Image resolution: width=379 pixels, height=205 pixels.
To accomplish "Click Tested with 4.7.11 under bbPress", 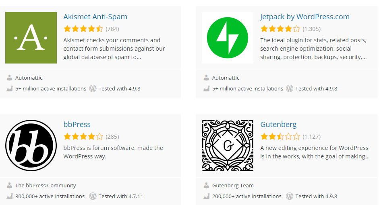I will (120, 196).
